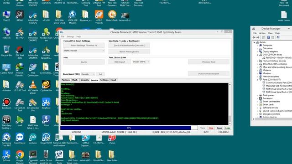Open the Recycle Bin desktop icon

pyautogui.click(x=6, y=51)
